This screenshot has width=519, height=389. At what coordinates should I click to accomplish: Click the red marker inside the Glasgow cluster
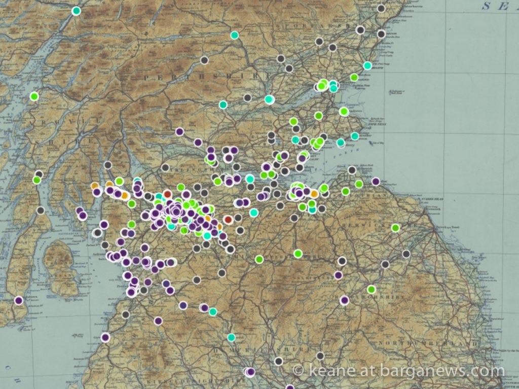coord(167,193)
